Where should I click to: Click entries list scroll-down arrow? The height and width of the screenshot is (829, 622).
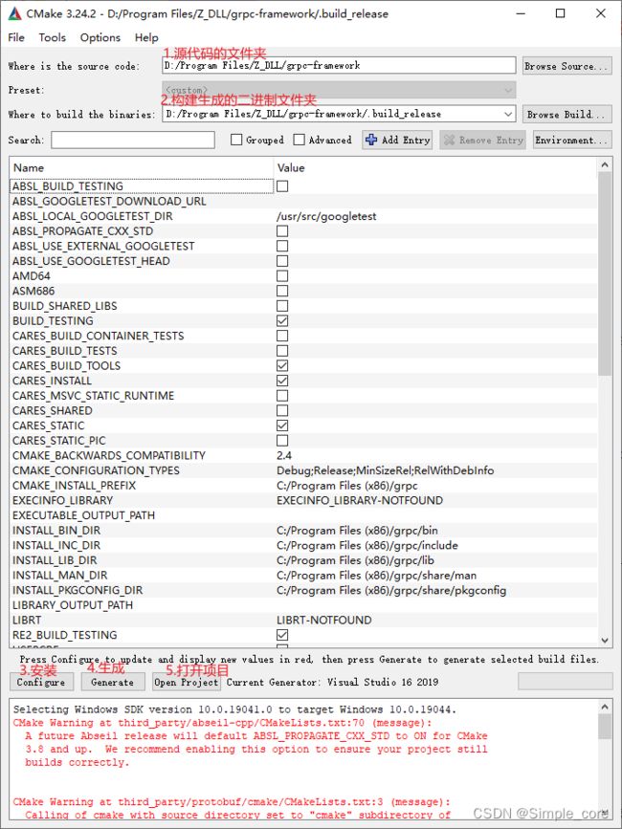(605, 641)
